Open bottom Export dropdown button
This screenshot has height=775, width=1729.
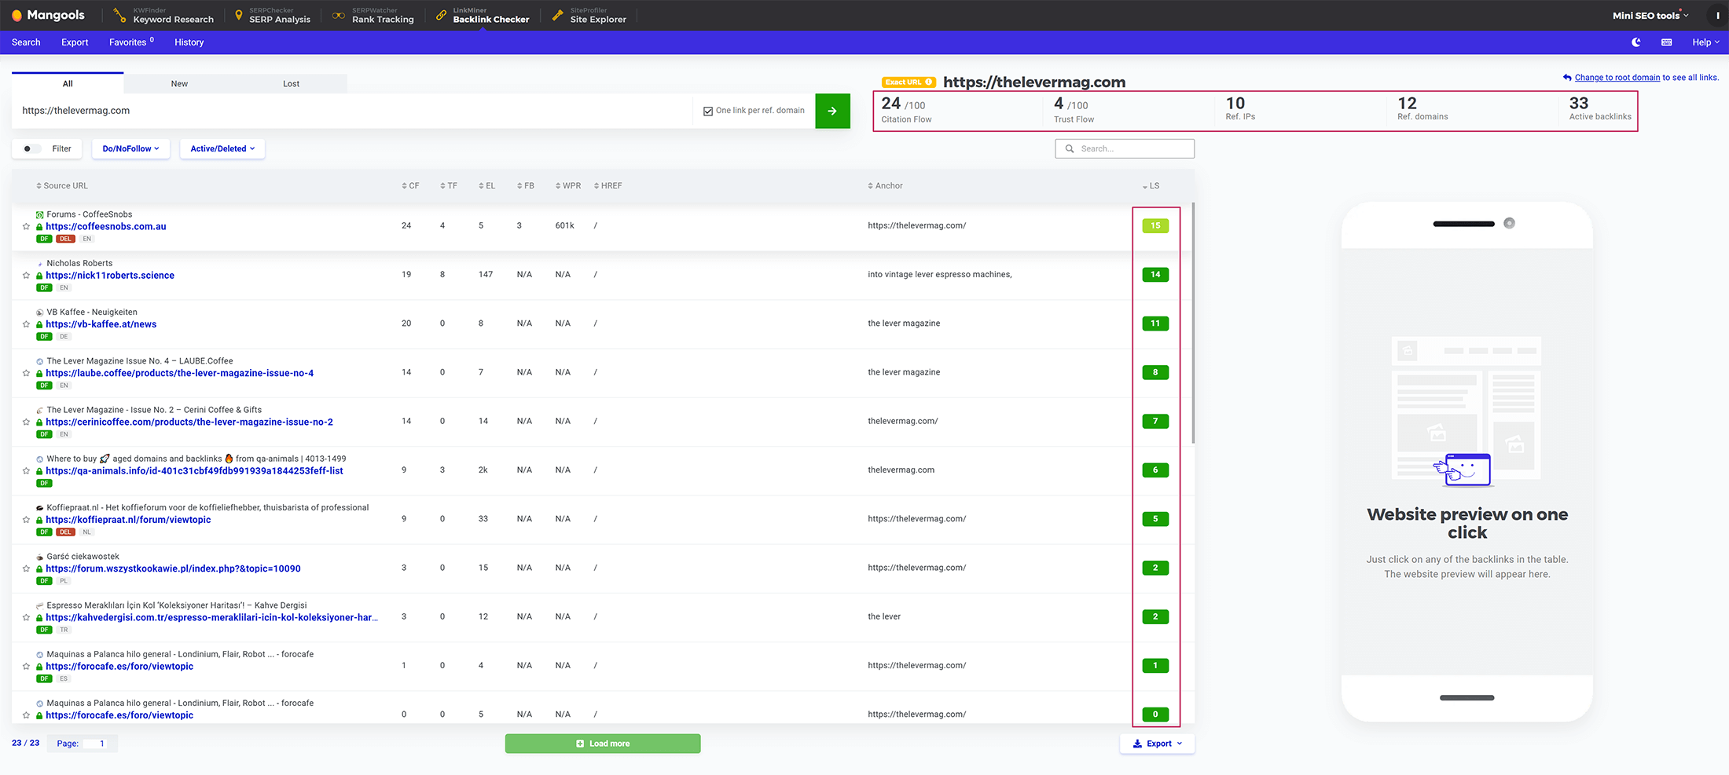click(1157, 744)
